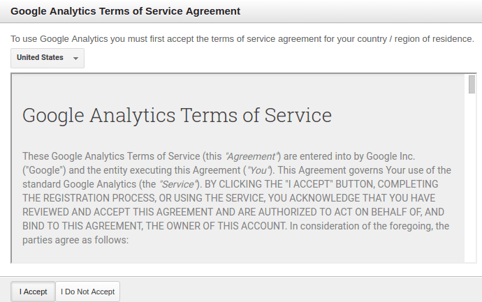
Task: Open the United States country dropdown
Action: (x=48, y=58)
